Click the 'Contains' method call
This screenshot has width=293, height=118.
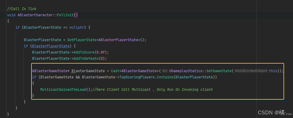point(165,77)
